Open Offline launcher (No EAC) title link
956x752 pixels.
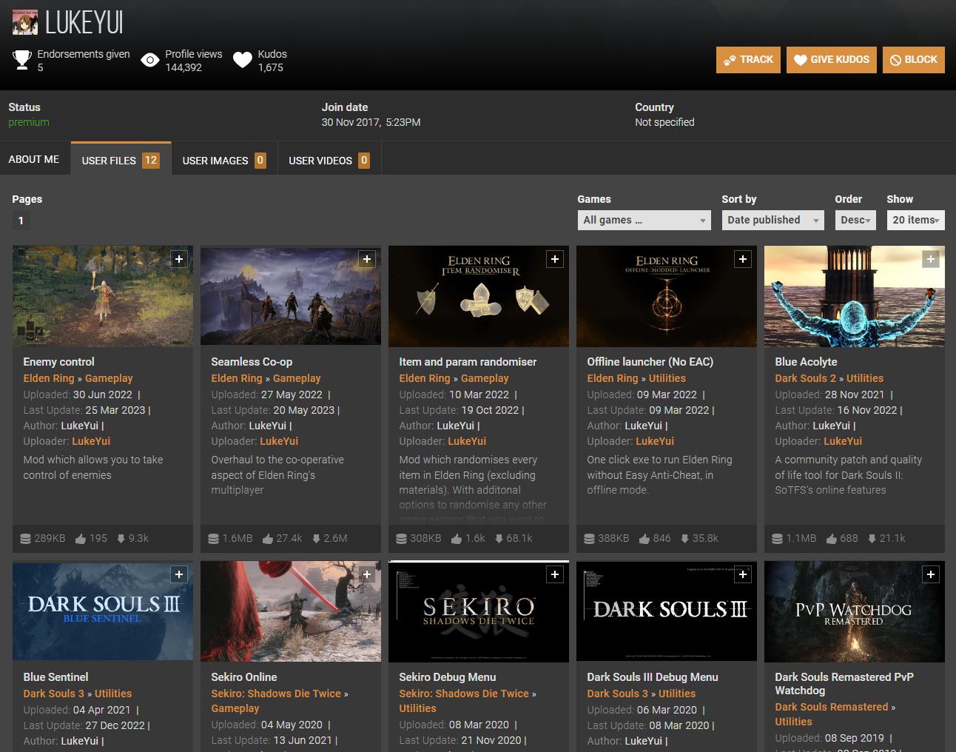pos(650,362)
